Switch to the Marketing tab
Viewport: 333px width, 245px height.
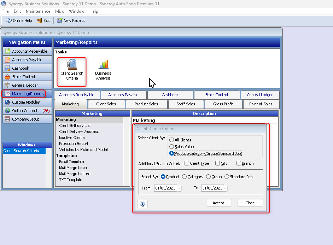click(x=70, y=104)
